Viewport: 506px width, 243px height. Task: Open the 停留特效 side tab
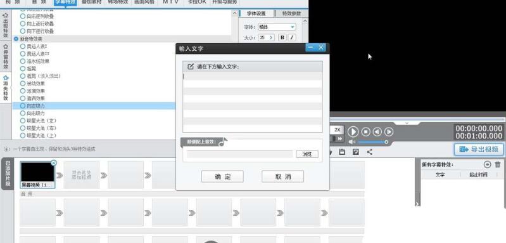6,56
